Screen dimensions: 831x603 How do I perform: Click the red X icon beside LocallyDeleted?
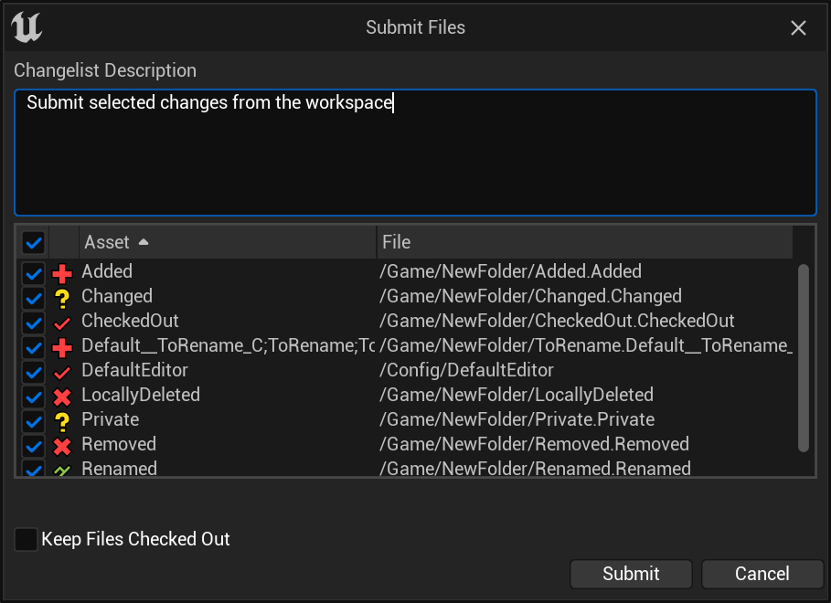(62, 397)
